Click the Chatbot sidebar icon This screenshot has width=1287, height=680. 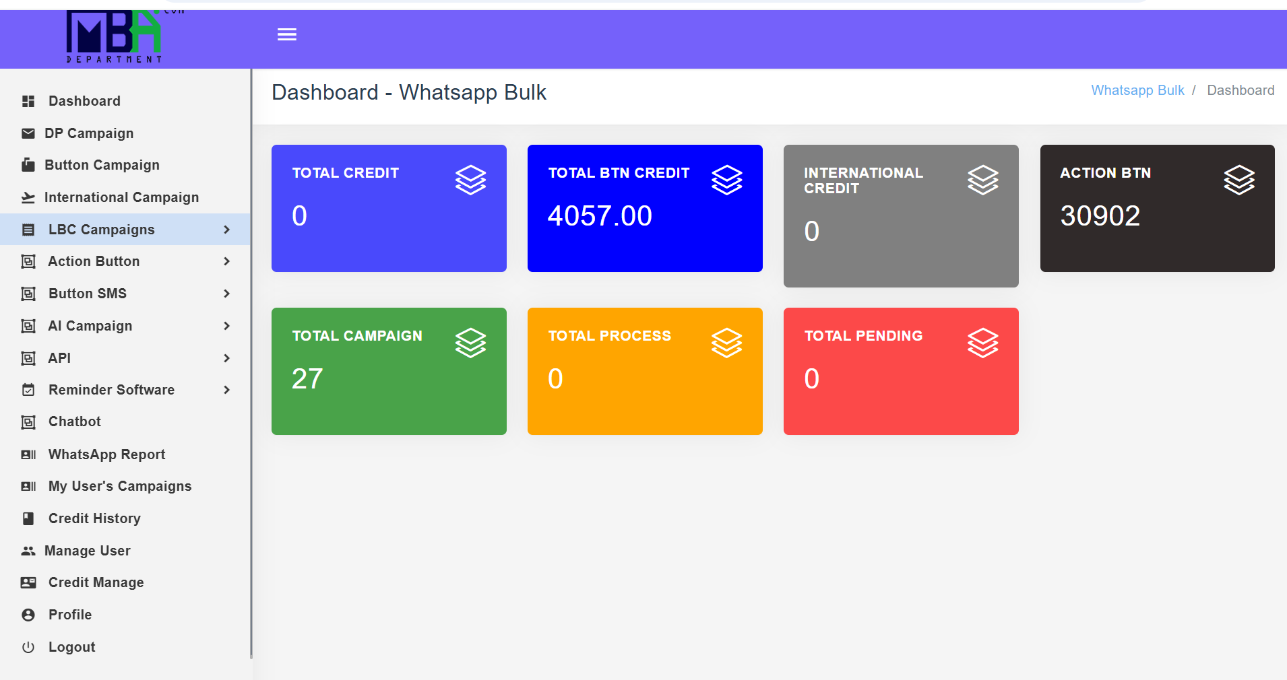[28, 422]
